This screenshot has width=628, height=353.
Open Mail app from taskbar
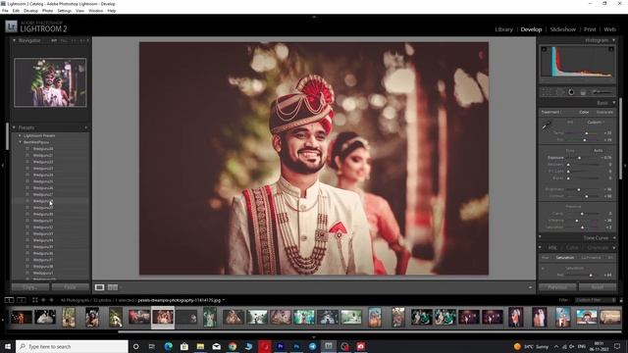pos(216,346)
